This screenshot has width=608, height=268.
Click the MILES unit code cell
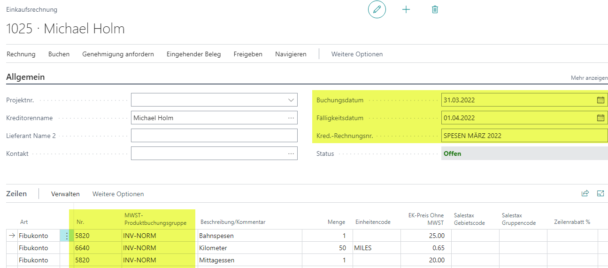click(x=377, y=248)
